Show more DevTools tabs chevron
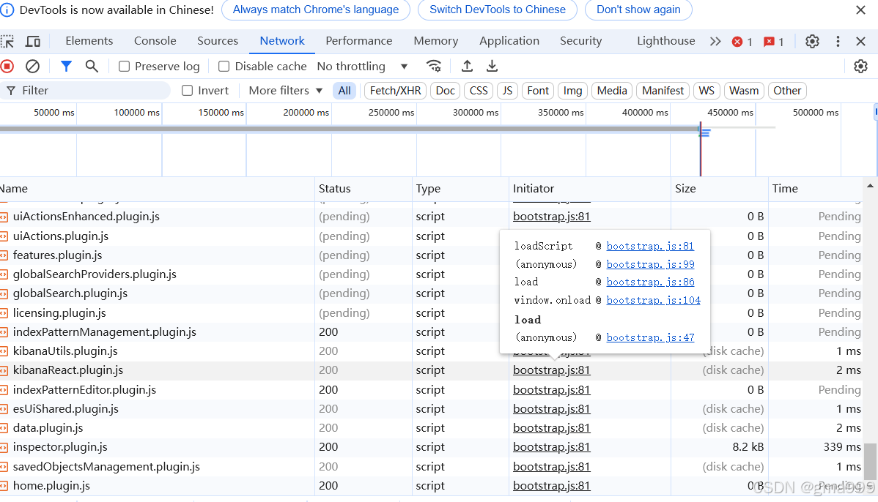This screenshot has width=878, height=502. (x=715, y=42)
